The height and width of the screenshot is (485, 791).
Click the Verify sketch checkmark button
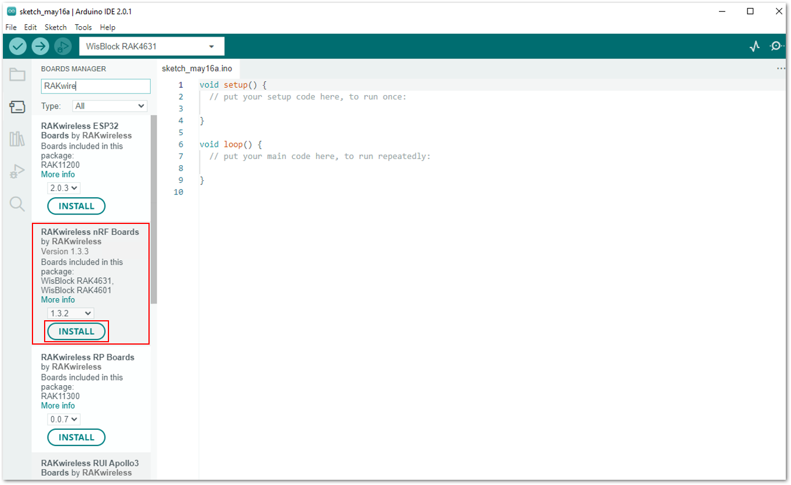(x=18, y=46)
